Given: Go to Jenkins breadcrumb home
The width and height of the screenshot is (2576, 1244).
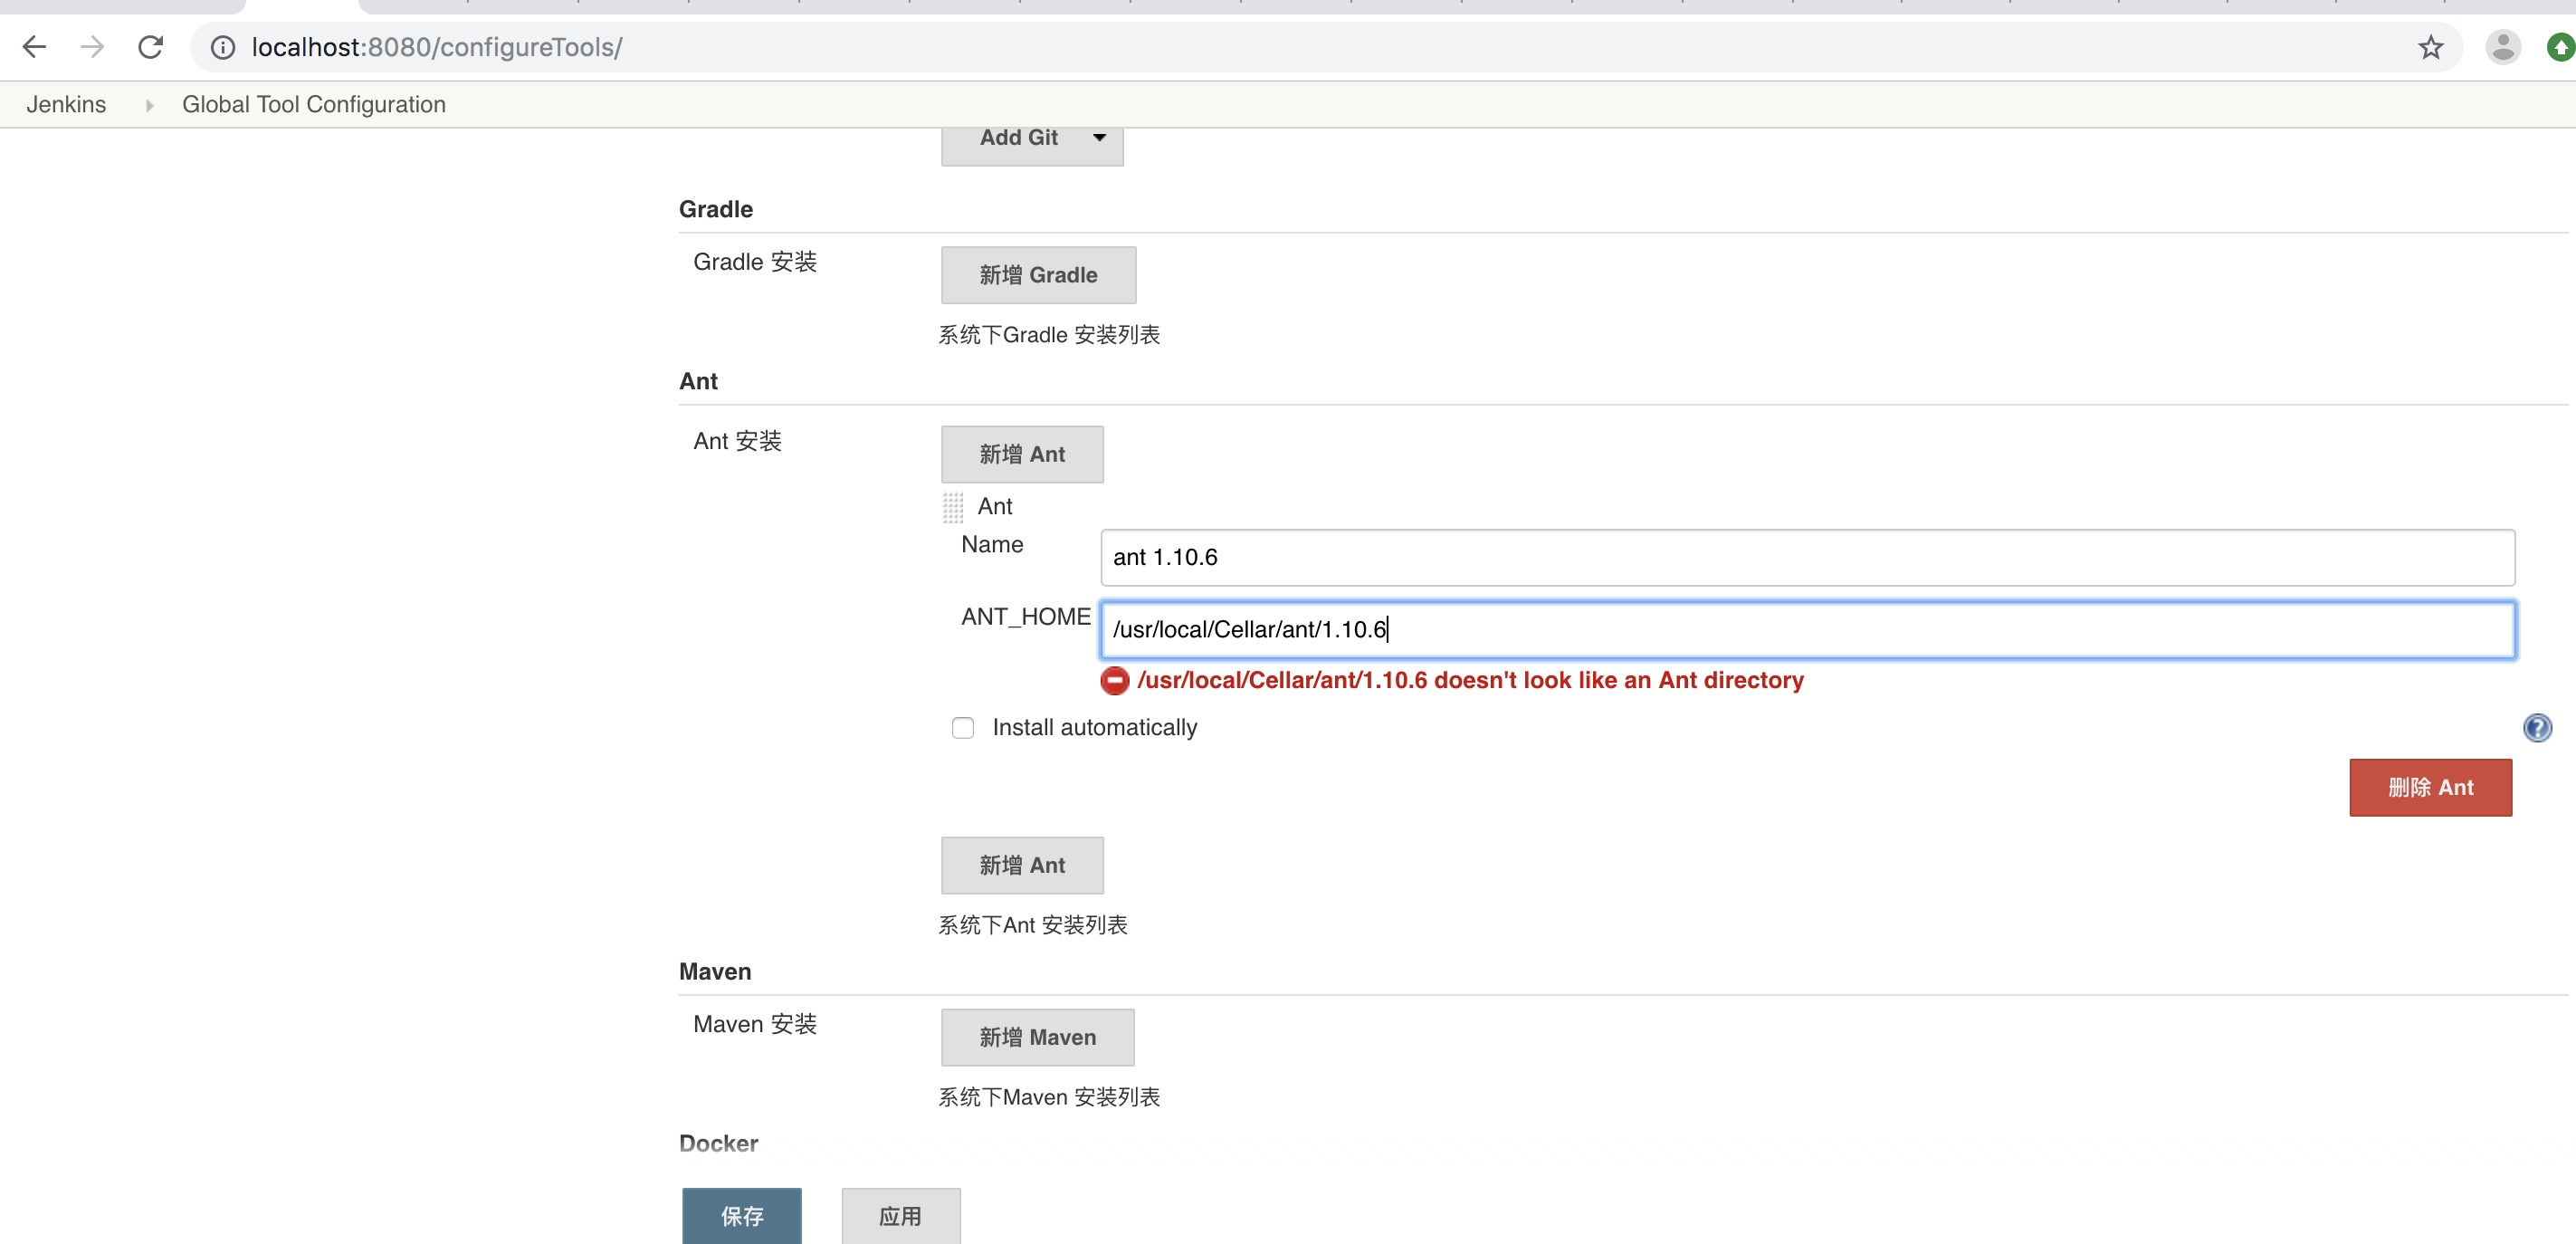Looking at the screenshot, I should click(x=66, y=105).
